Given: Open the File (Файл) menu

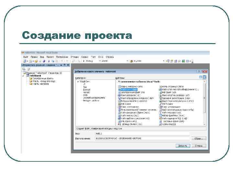Looking at the screenshot, I should click(x=26, y=57).
